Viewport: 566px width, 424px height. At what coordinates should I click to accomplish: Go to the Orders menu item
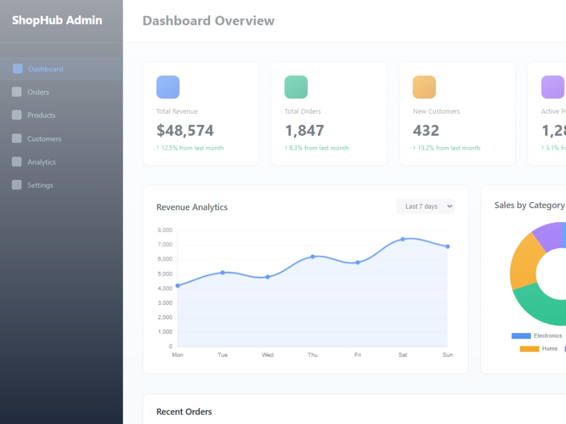click(61, 92)
